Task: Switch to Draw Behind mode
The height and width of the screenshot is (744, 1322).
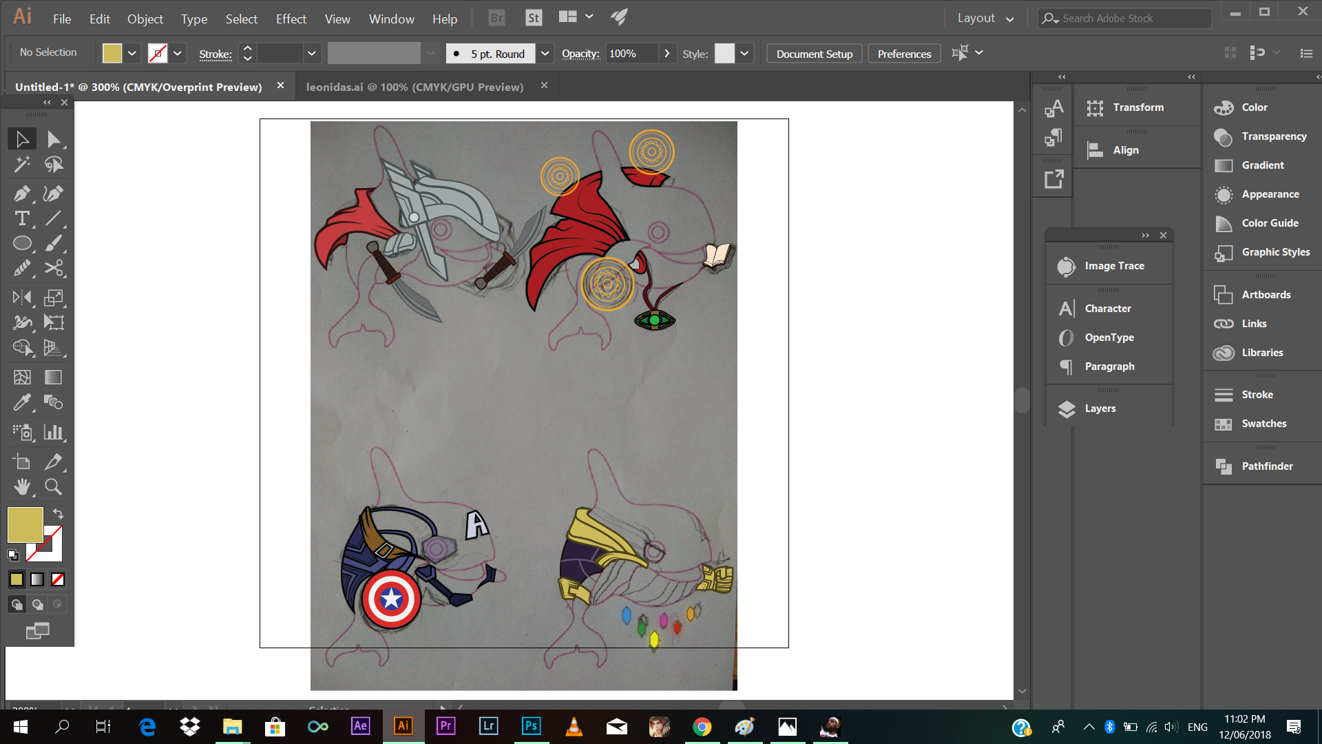Action: point(37,604)
